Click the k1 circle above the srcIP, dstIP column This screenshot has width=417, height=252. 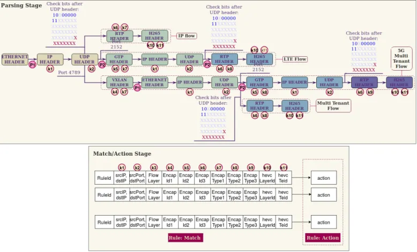pos(122,167)
